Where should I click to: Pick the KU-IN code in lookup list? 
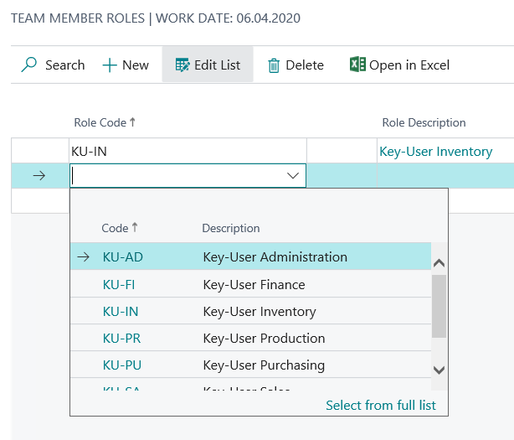[x=121, y=312]
